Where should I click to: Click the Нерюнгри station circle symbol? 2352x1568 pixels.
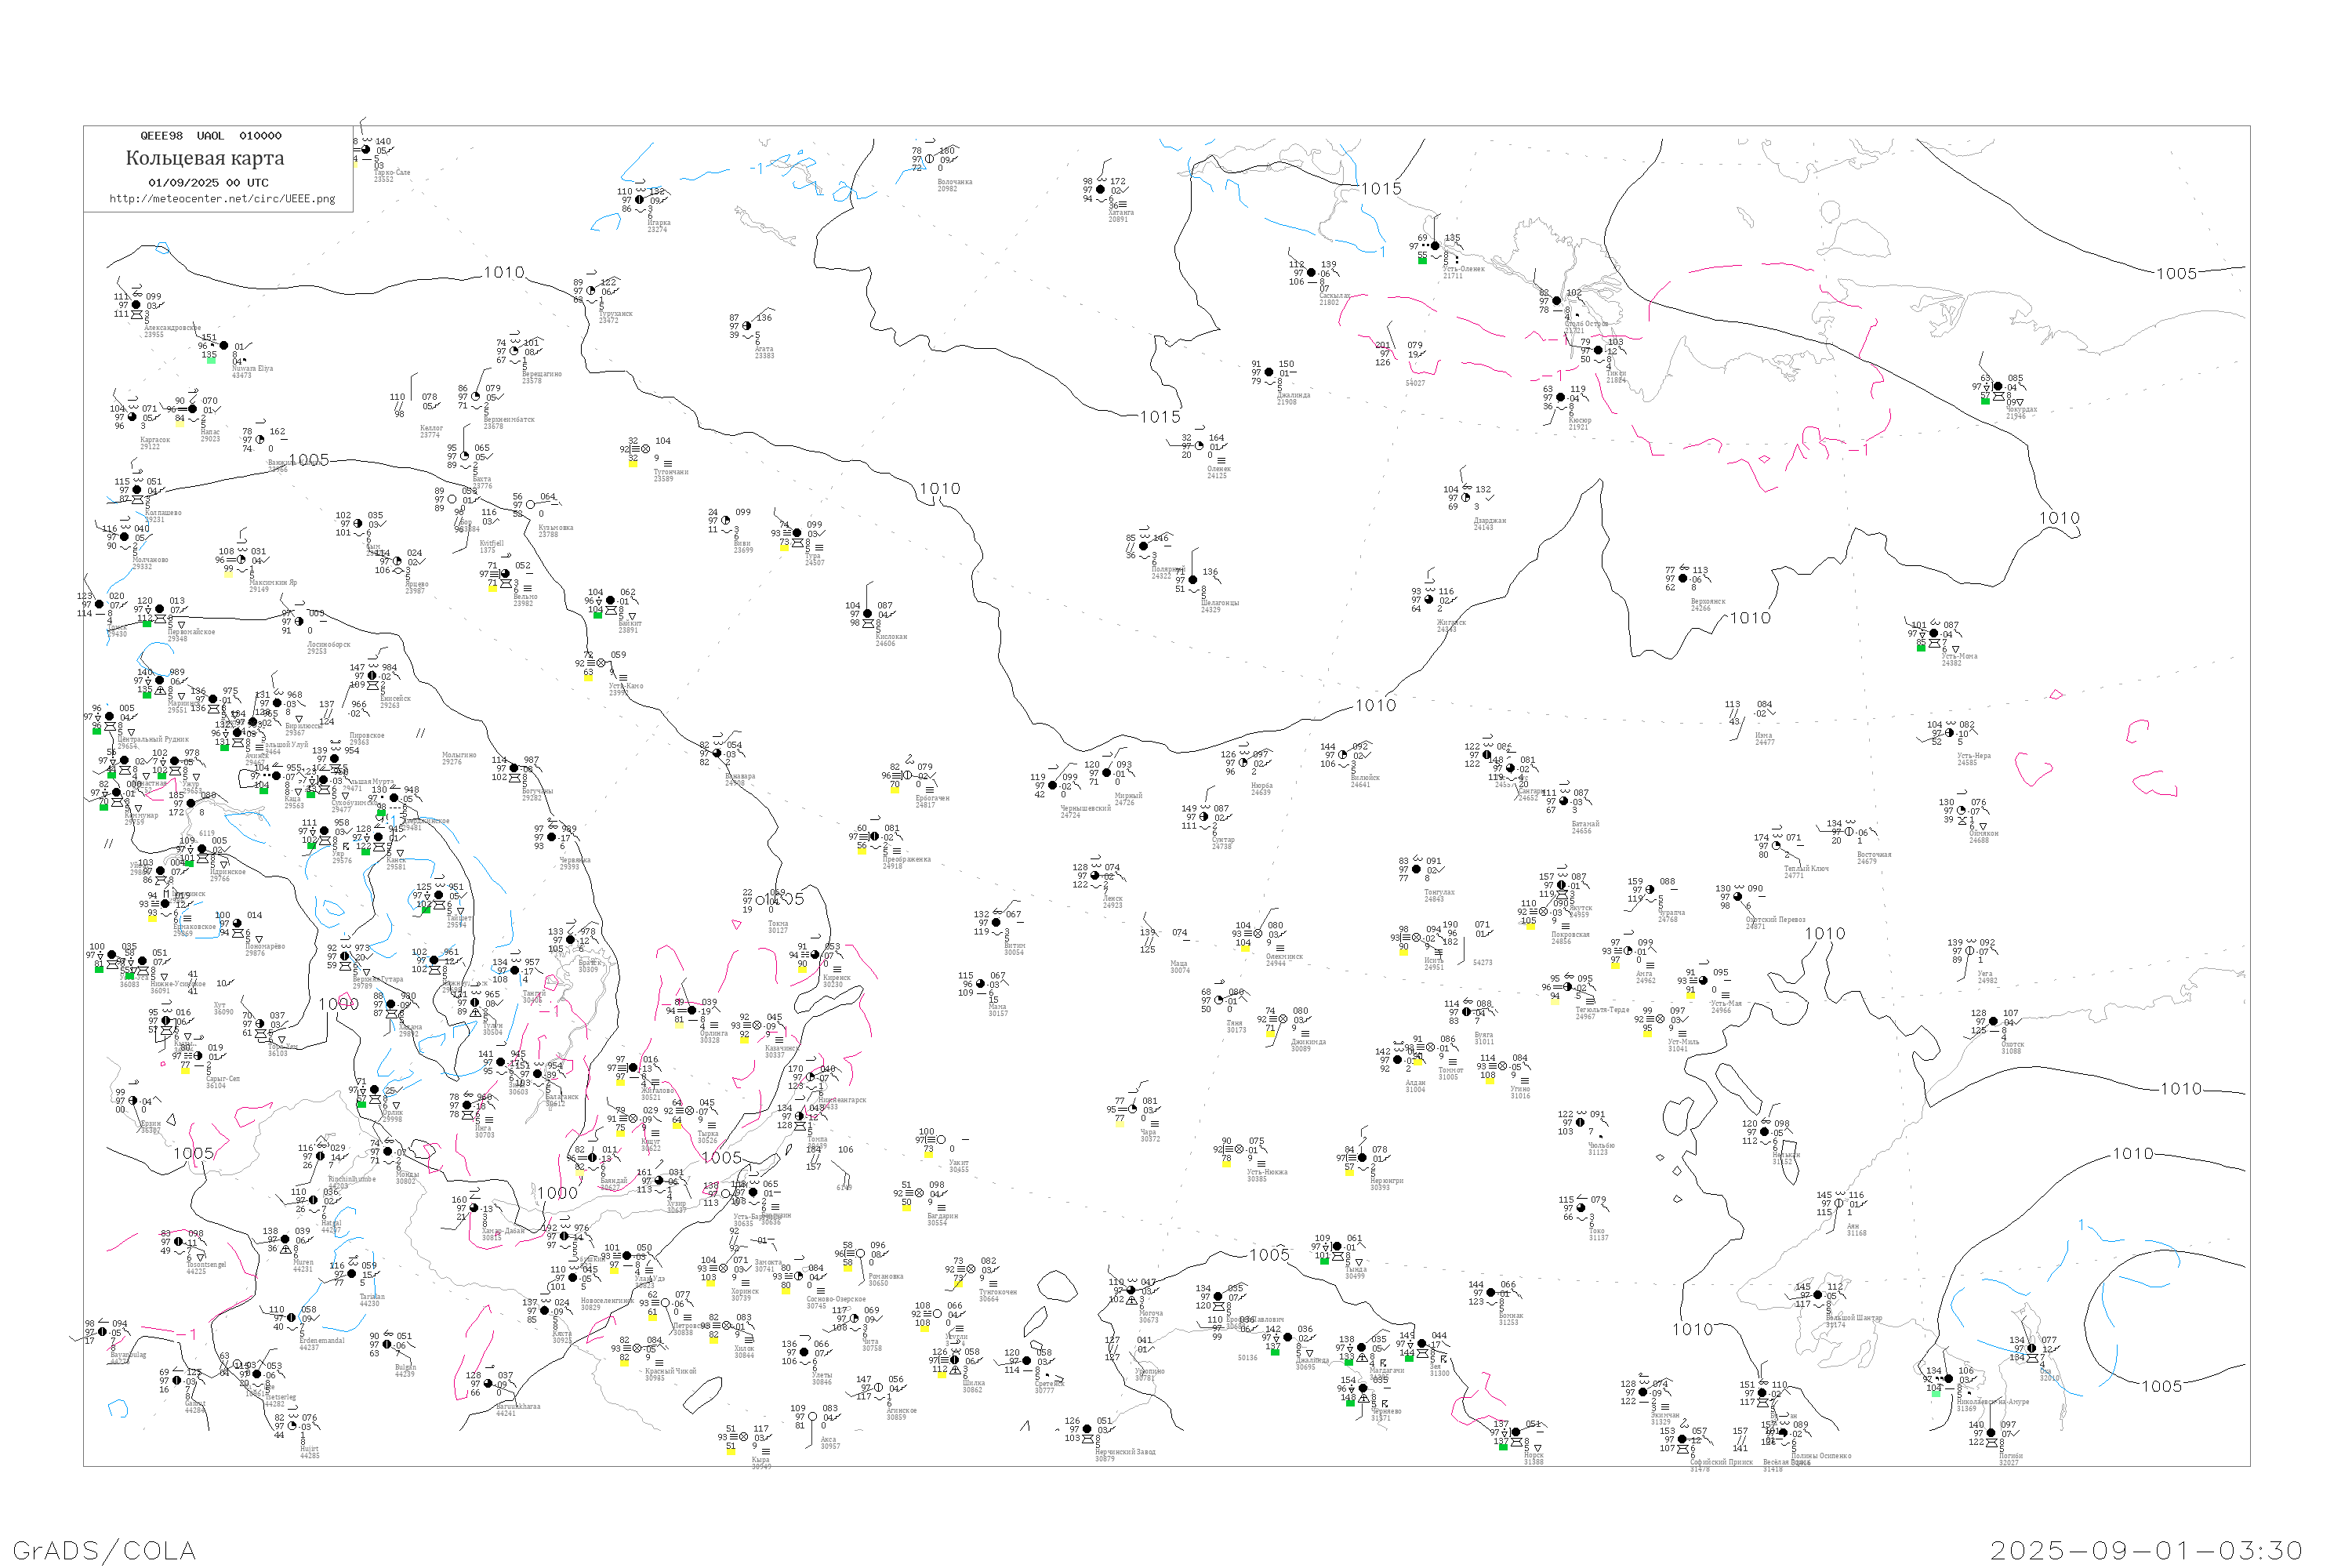[x=1362, y=1158]
